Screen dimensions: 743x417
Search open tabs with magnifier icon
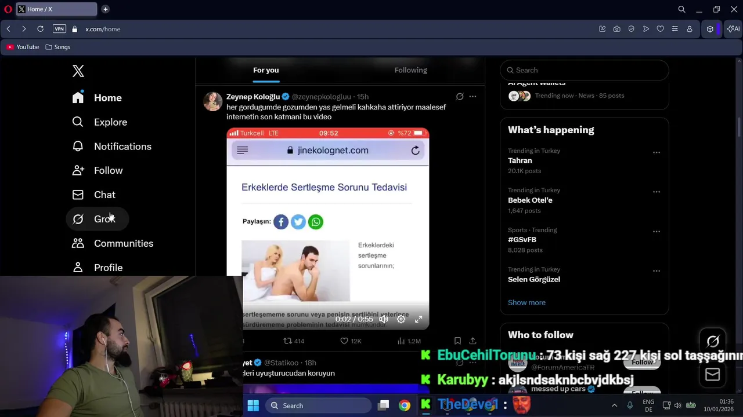click(682, 9)
